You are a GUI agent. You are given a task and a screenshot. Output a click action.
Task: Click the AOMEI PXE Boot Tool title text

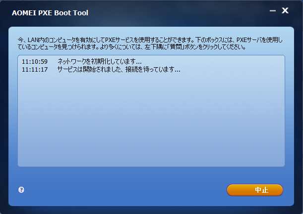pos(50,13)
